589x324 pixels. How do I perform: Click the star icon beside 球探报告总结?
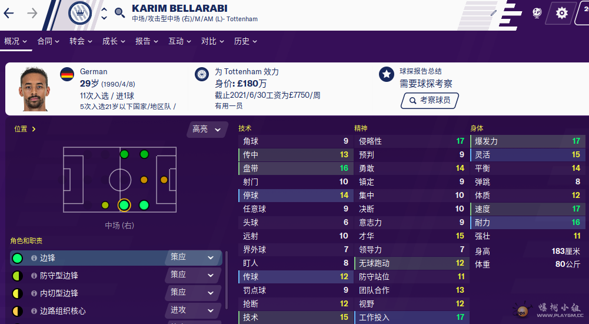tap(386, 74)
